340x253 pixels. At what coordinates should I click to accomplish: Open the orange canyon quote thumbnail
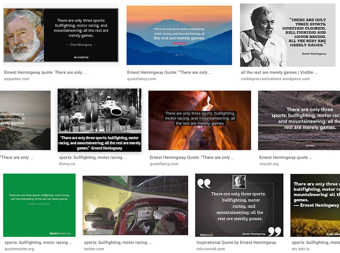click(x=199, y=120)
